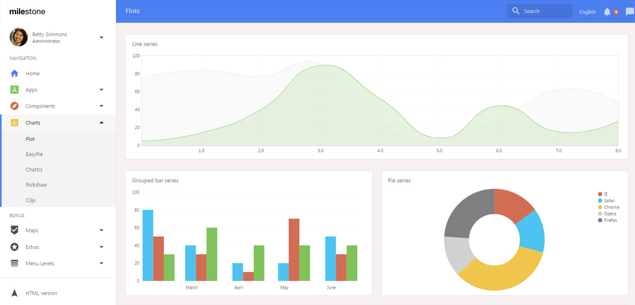This screenshot has height=305, width=635.
Task: Expand the Maps submenu arrow
Action: click(x=101, y=230)
